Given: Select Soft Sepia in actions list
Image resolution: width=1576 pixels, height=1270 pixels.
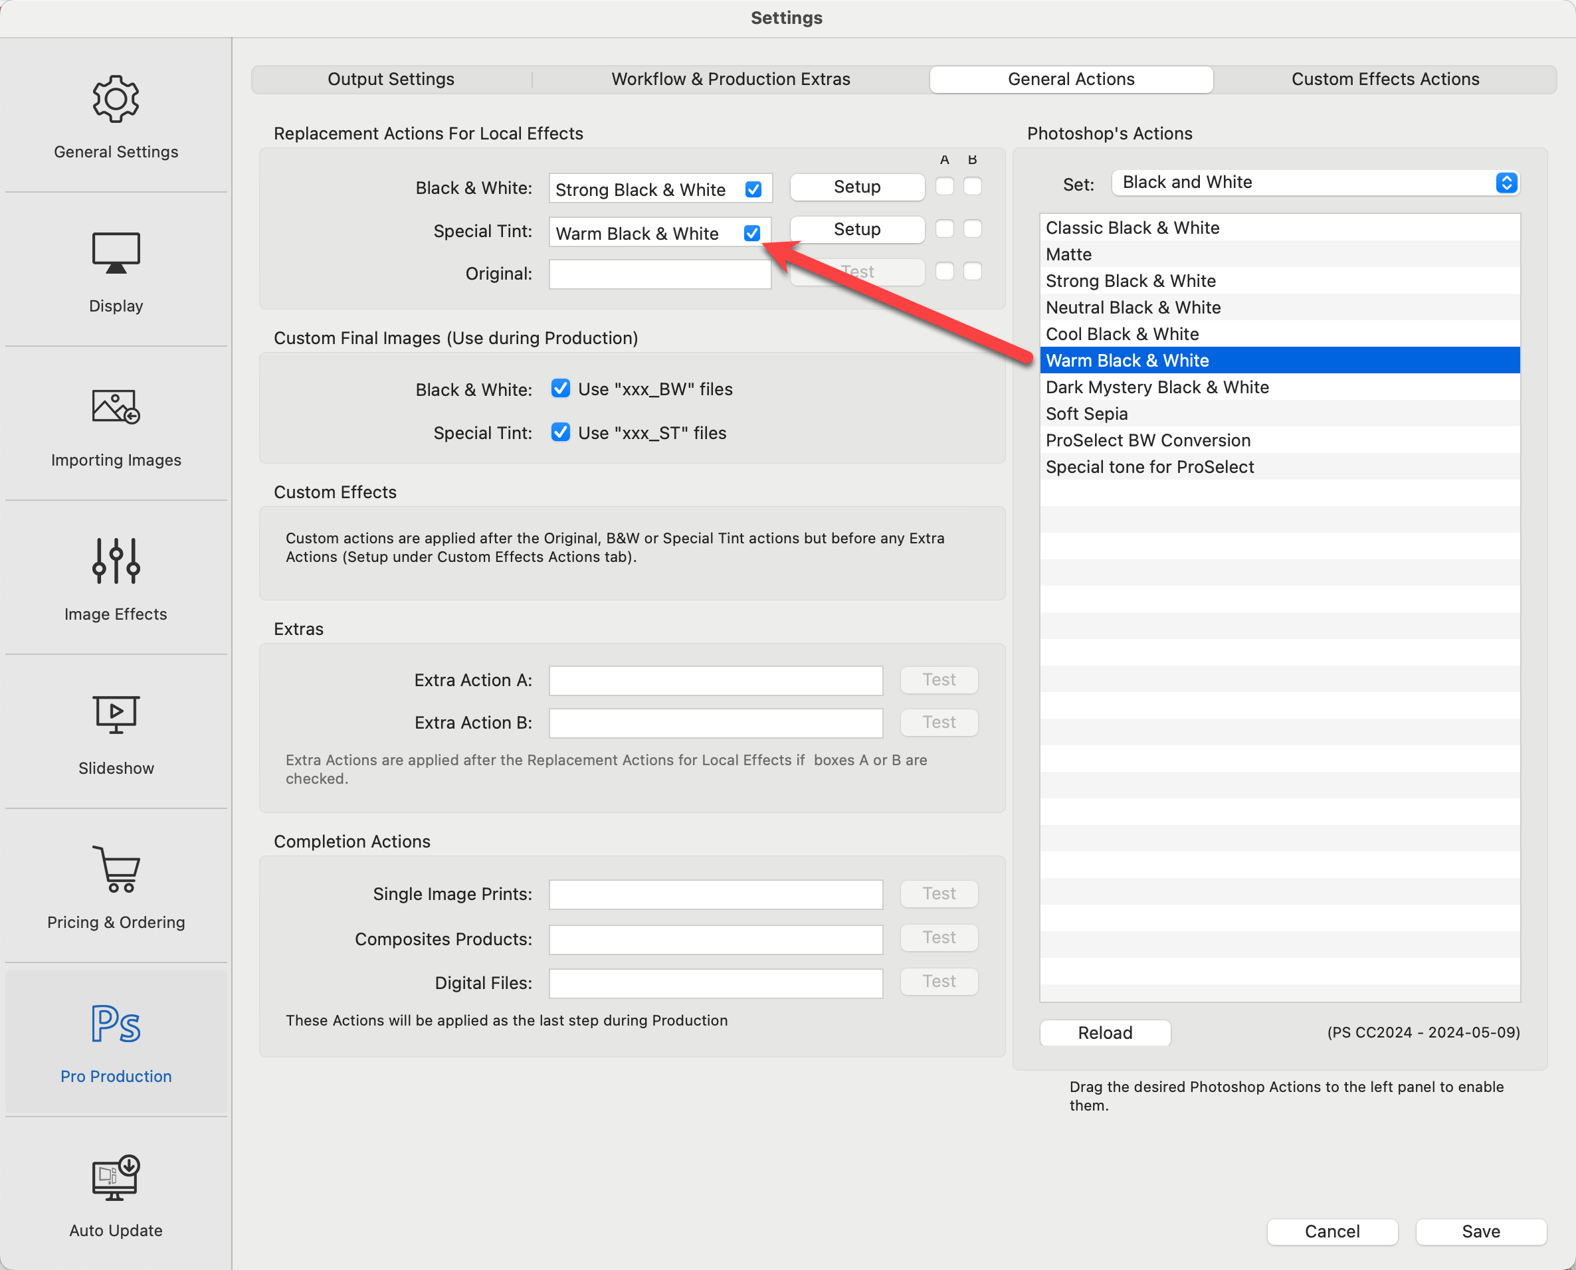Looking at the screenshot, I should (x=1086, y=413).
